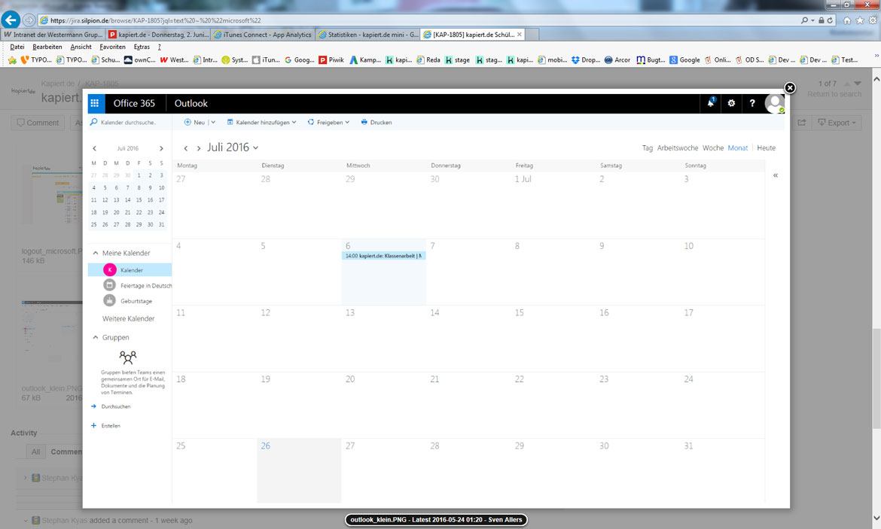Toggle the Geburtstage calendar
Image resolution: width=881 pixels, height=529 pixels.
(110, 300)
